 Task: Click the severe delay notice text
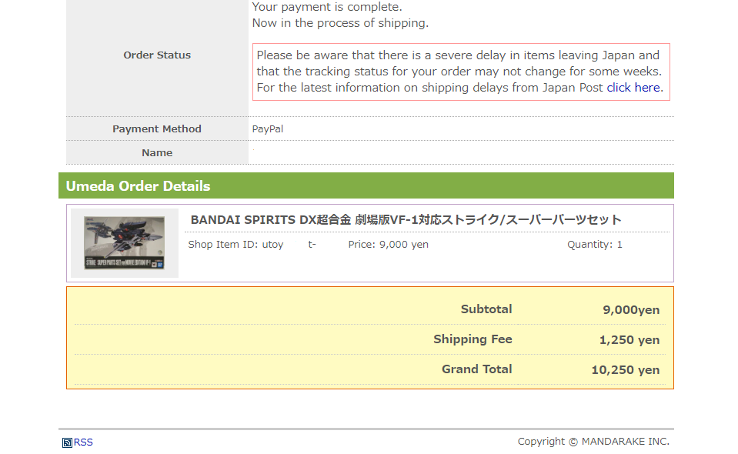pyautogui.click(x=461, y=72)
